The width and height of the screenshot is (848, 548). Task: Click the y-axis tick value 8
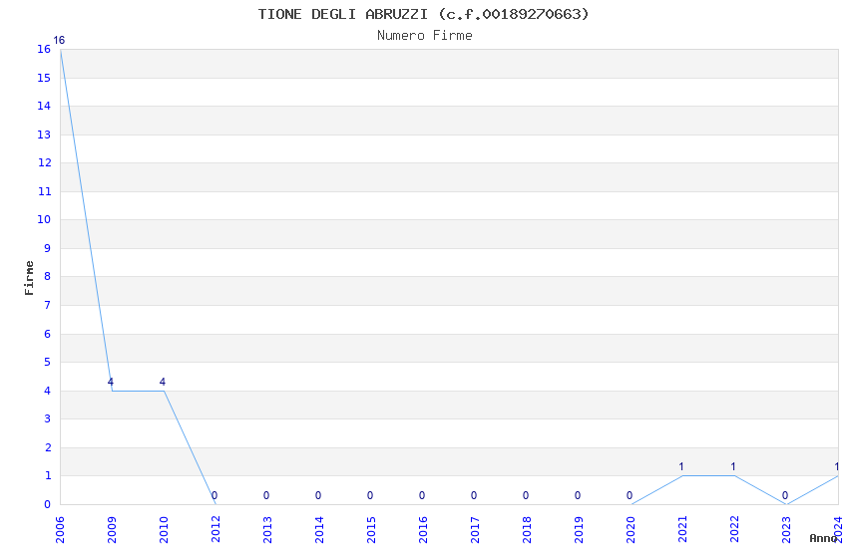click(x=48, y=276)
